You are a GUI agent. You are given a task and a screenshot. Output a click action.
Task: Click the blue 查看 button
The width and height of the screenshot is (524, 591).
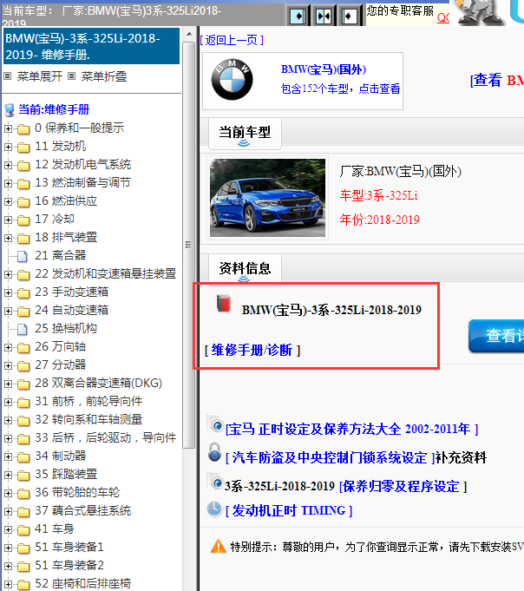[x=496, y=336]
